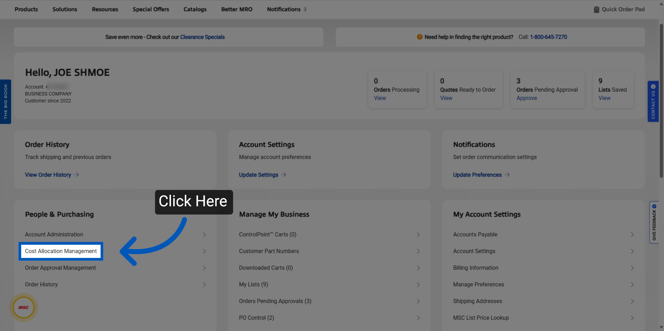Open Downloaded Carts (0)
Viewport: 664px width, 331px height.
click(266, 268)
